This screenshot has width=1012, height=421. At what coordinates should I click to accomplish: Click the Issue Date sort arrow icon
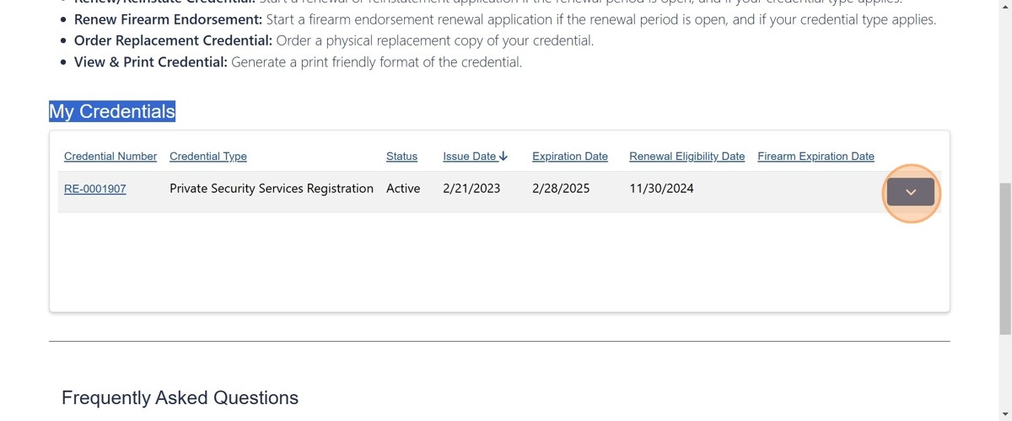pyautogui.click(x=503, y=156)
